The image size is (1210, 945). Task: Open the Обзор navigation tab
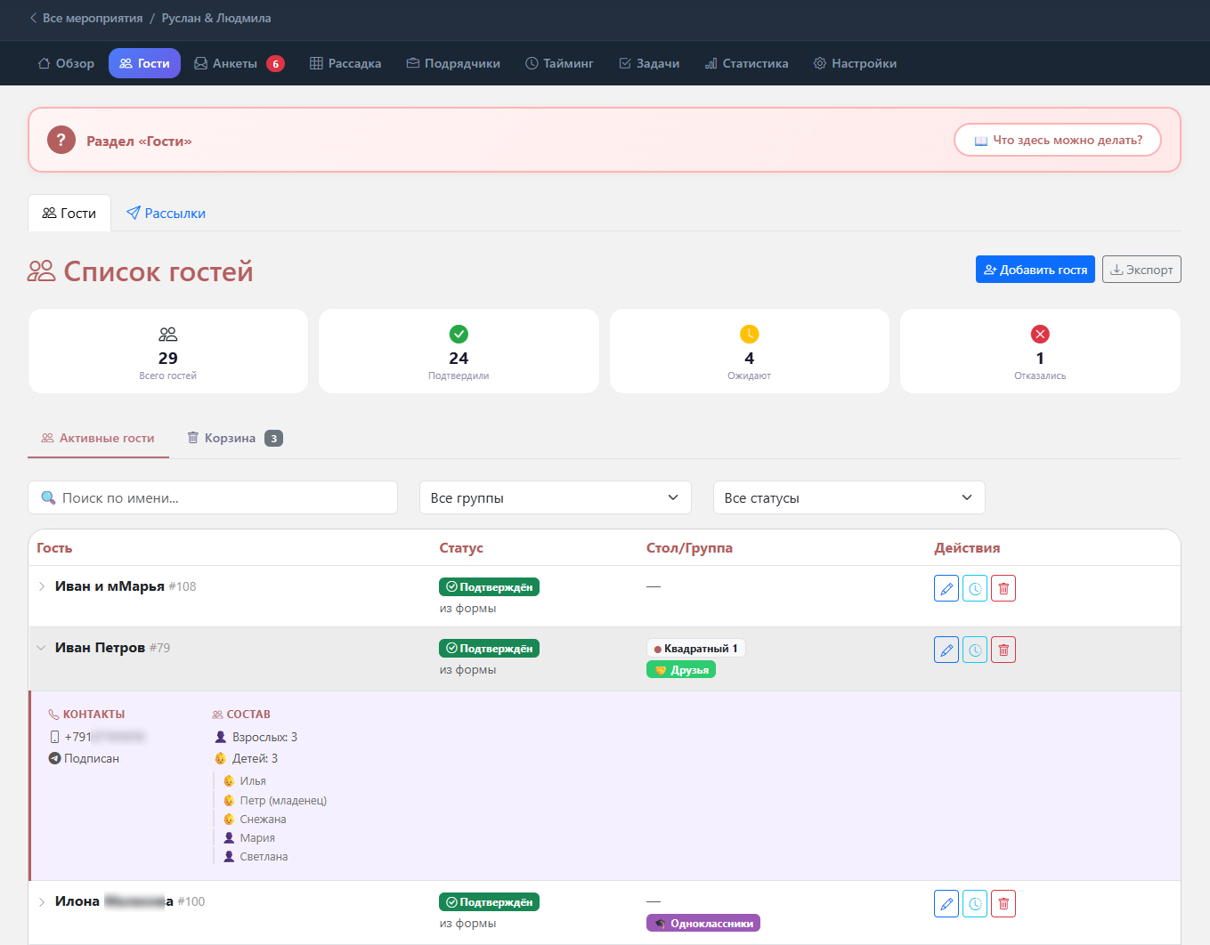(x=66, y=63)
